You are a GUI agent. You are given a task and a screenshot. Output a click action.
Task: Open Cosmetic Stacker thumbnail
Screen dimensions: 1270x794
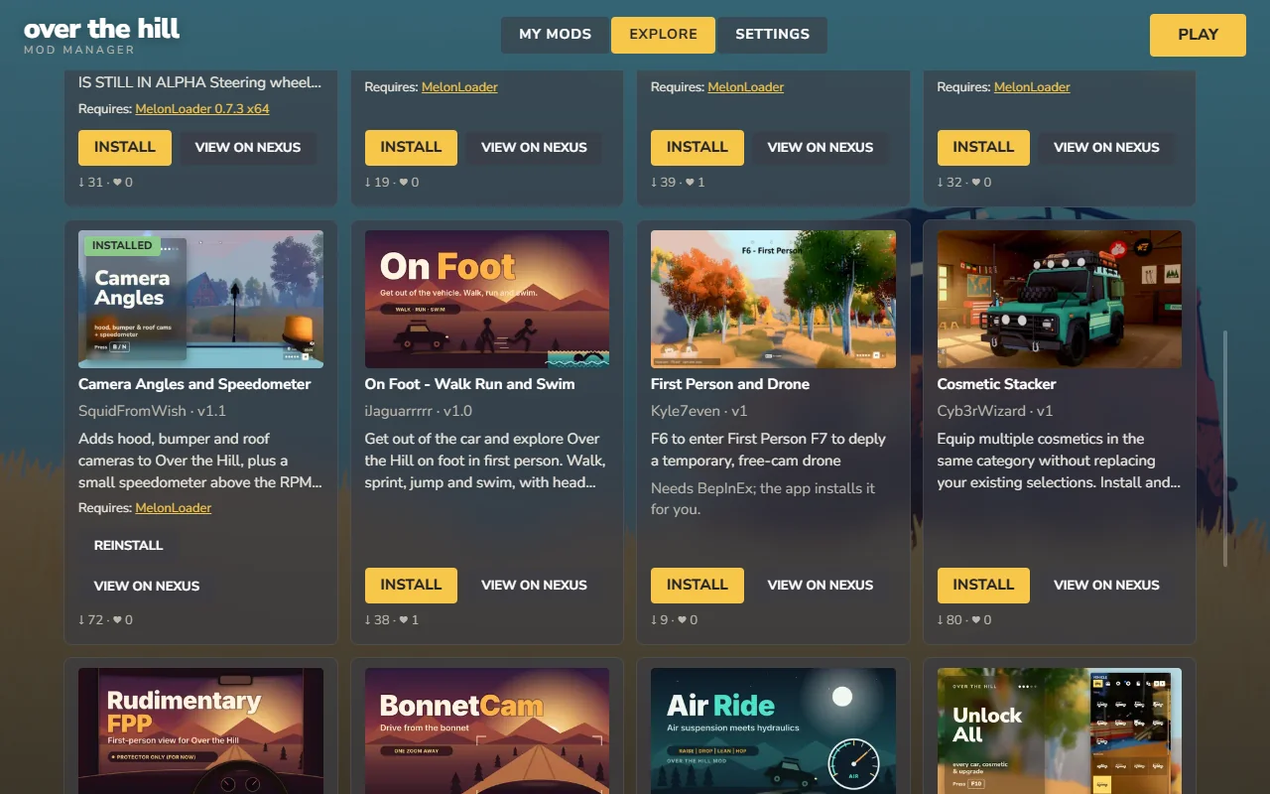tap(1060, 300)
